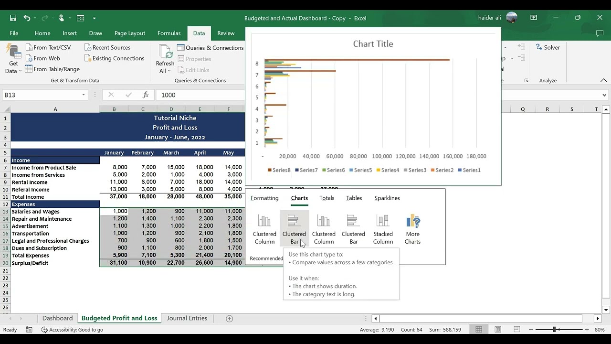This screenshot has height=344, width=611.
Task: Open the Formatting tab in Quick Analysis
Action: 264,198
